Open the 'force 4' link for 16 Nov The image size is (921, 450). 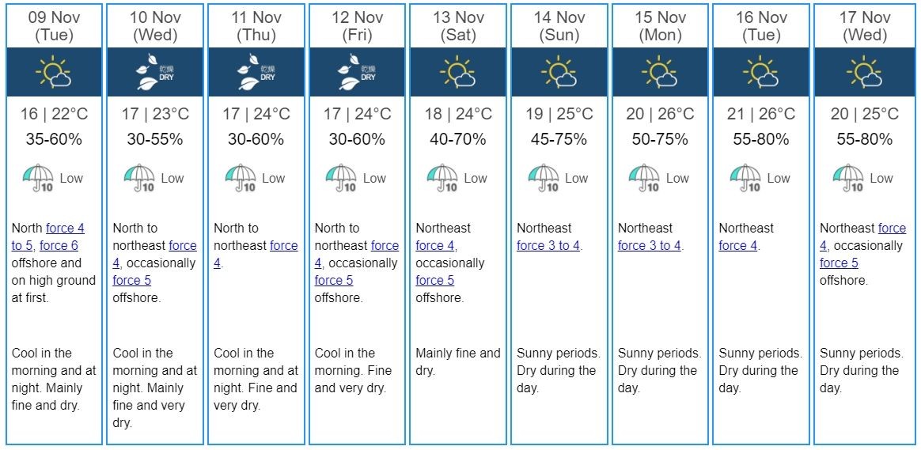(737, 245)
